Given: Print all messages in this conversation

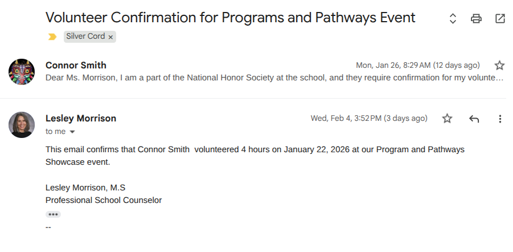Looking at the screenshot, I should 476,18.
